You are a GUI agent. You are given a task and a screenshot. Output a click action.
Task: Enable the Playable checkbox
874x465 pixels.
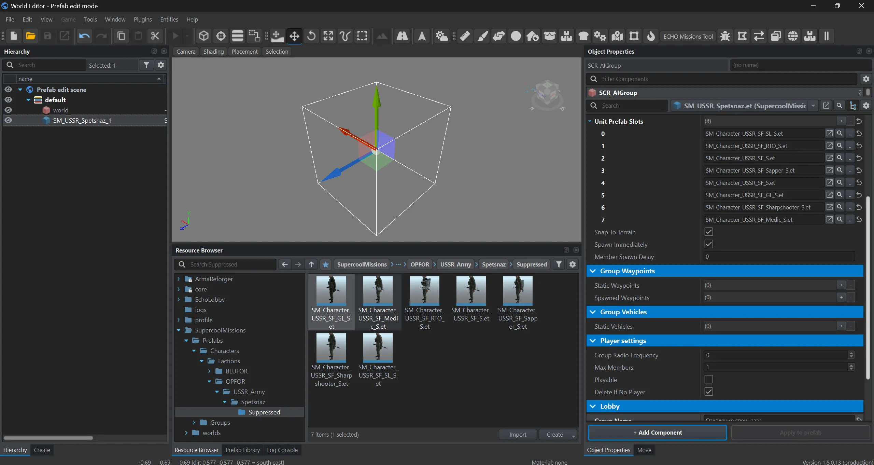click(x=709, y=380)
